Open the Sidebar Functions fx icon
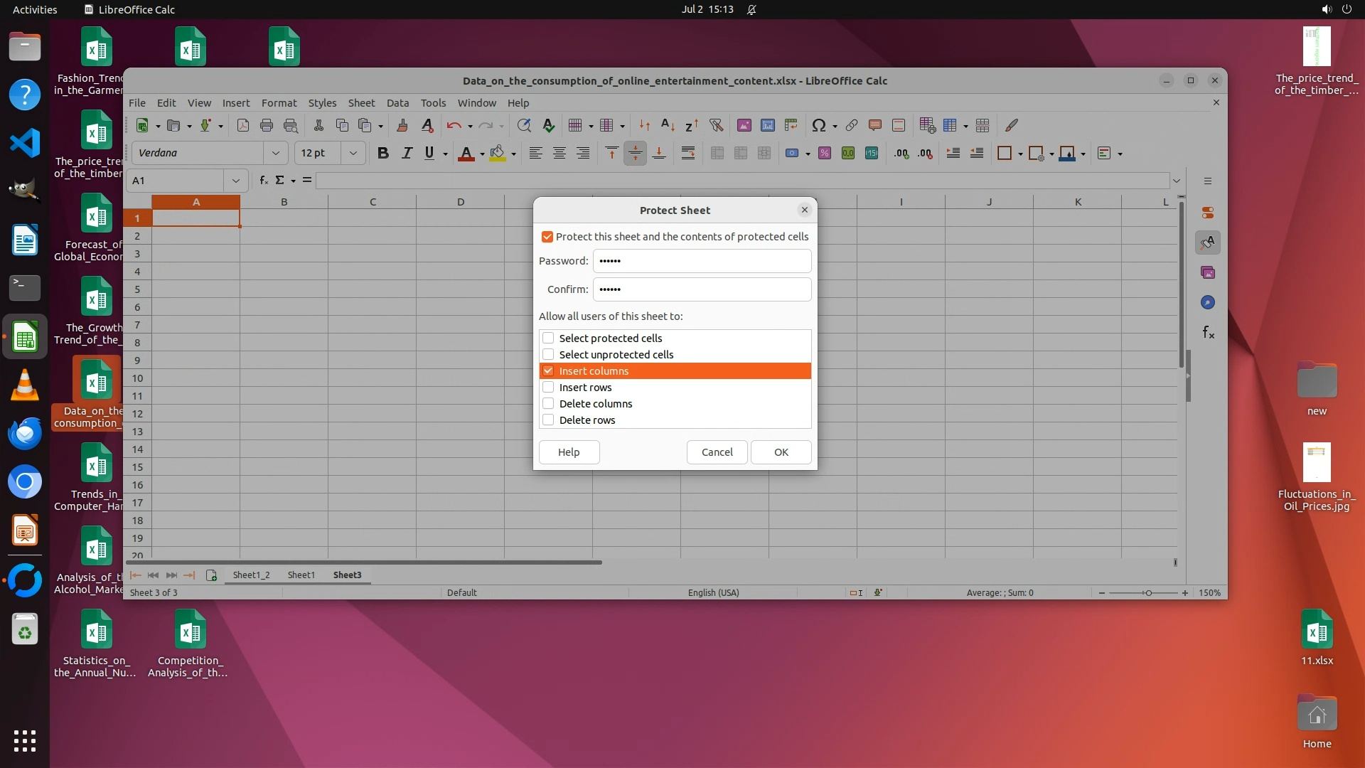Screen dimensions: 1365x768 click(x=1208, y=332)
